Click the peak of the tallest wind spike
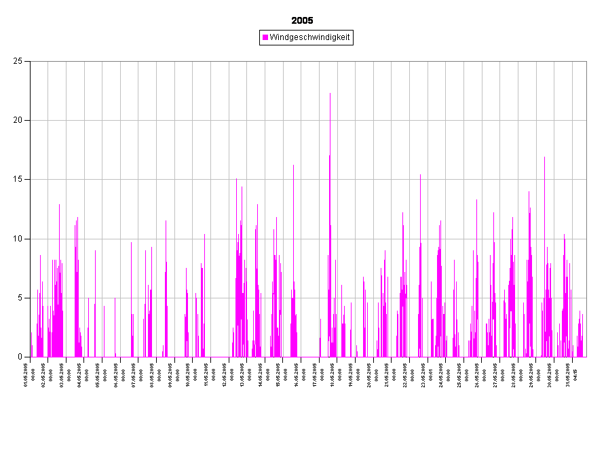The width and height of the screenshot is (606, 449). pos(330,95)
